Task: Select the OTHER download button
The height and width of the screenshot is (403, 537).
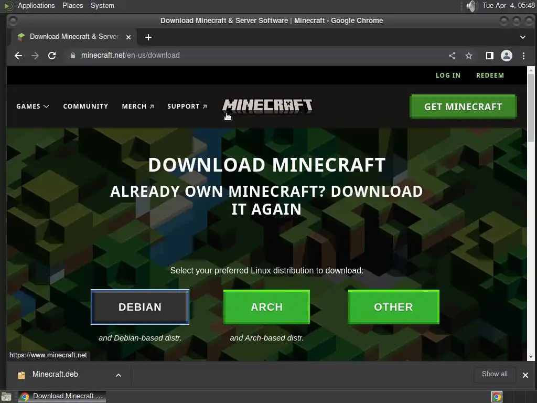Action: (393, 306)
